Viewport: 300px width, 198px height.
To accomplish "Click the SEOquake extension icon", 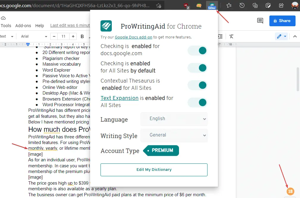I will 199,6.
